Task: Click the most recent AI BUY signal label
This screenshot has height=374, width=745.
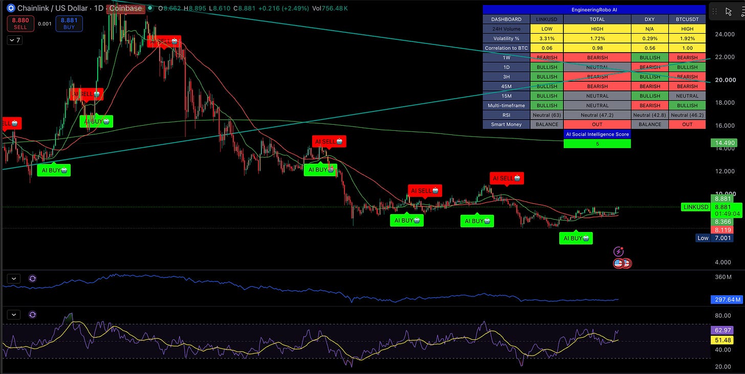Action: (576, 238)
